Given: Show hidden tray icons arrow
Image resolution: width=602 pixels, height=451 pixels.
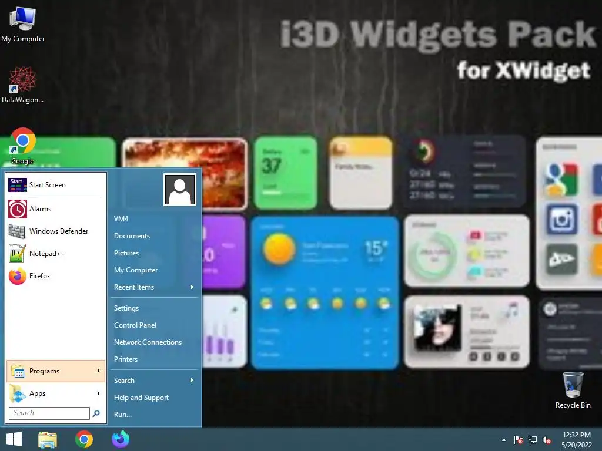Looking at the screenshot, I should click(504, 440).
